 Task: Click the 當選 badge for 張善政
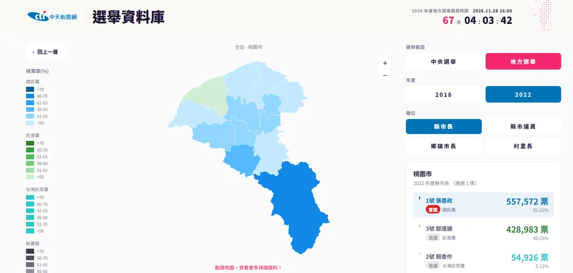tap(433, 210)
